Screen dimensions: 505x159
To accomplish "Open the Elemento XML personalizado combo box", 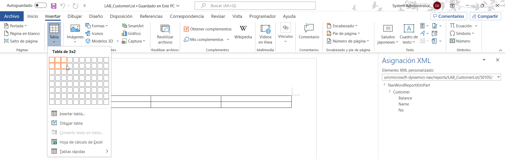I will (x=441, y=77).
